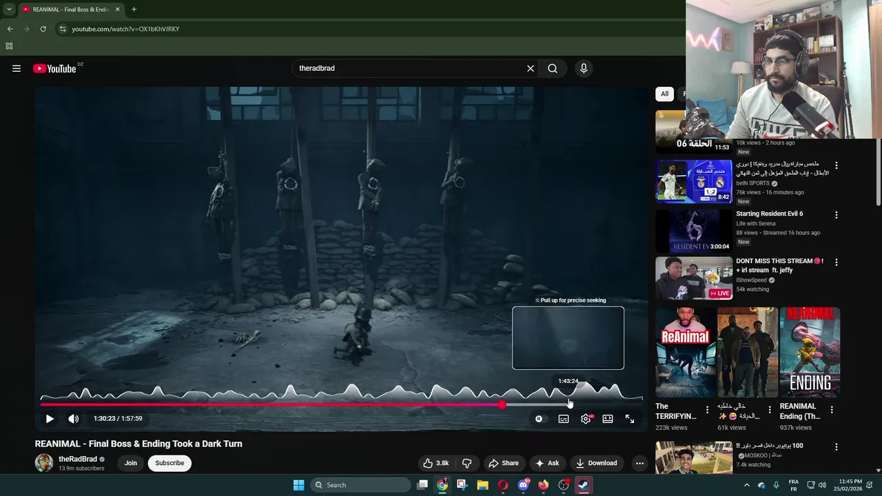
Task: Open options for DONT MISS THIS STREAM
Action: tap(837, 262)
